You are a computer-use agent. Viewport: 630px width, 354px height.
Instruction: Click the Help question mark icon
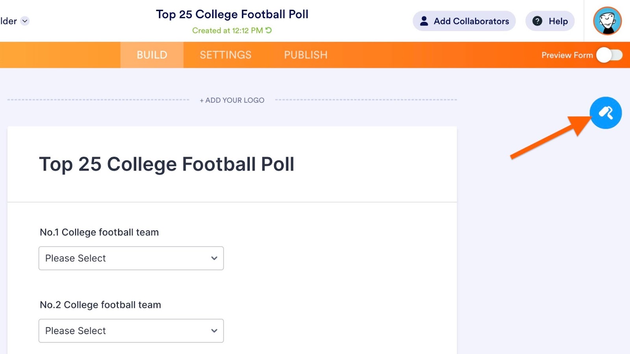coord(537,21)
